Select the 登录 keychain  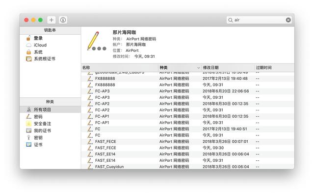50,38
